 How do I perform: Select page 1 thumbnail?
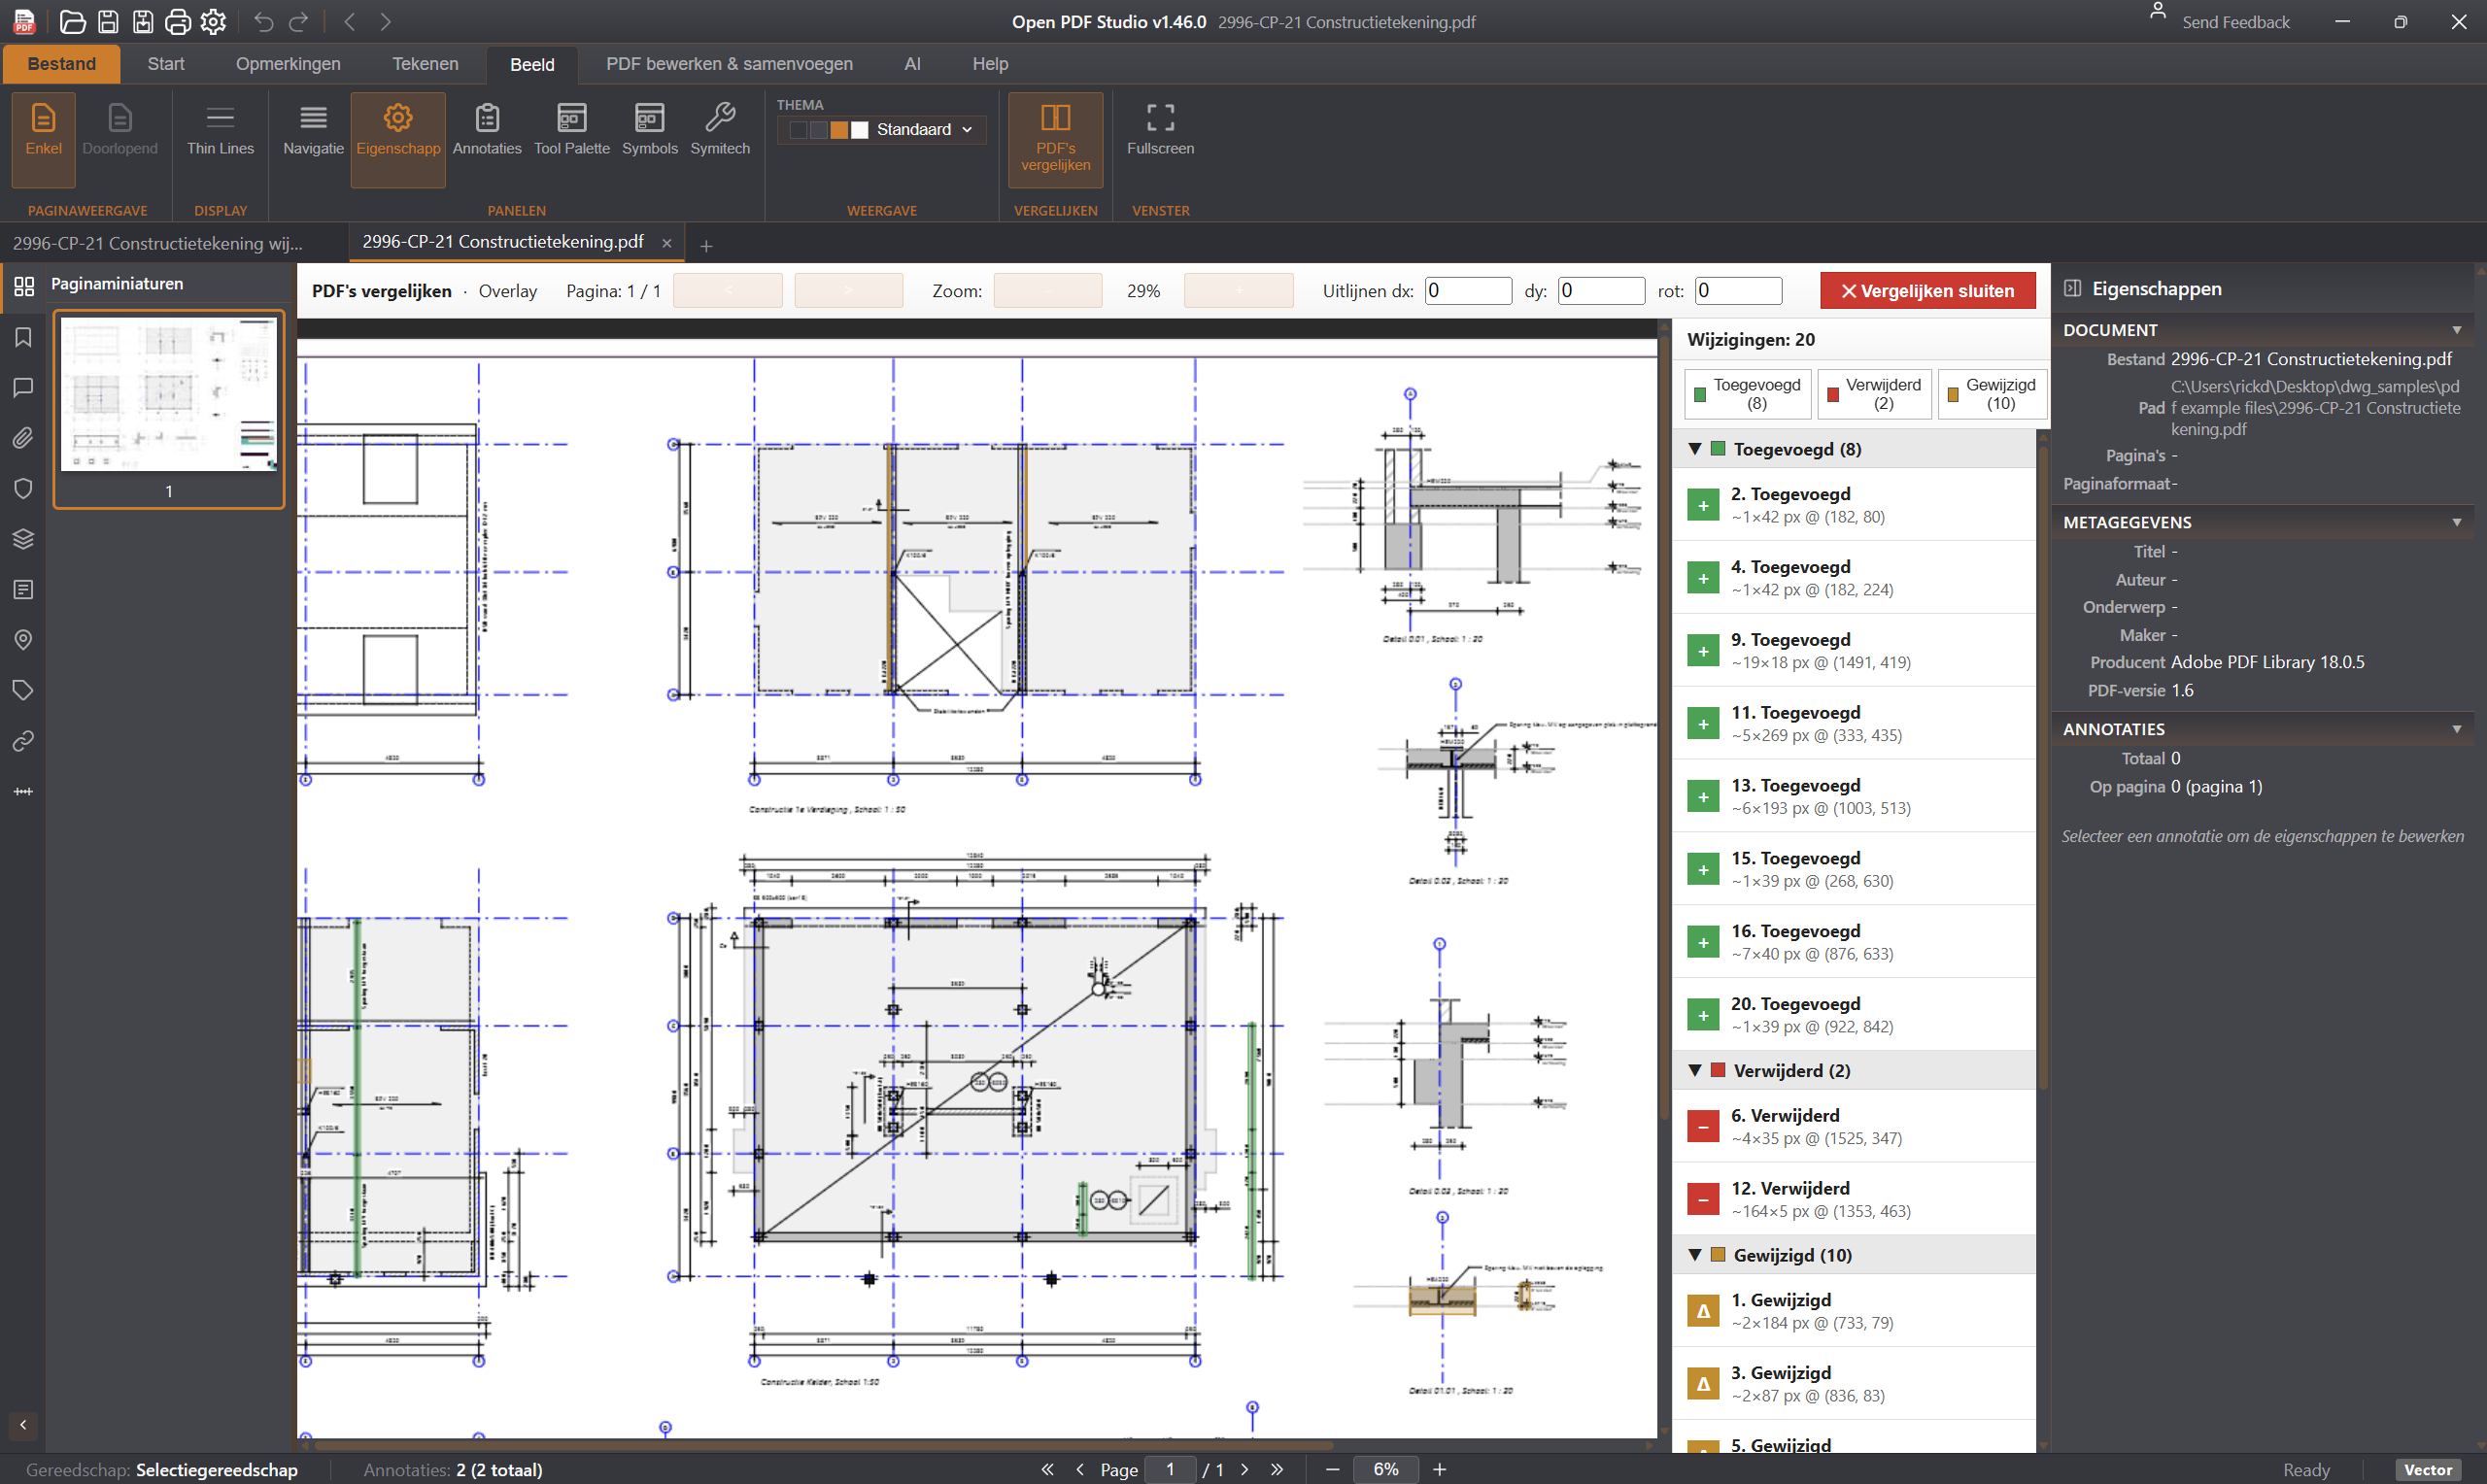[169, 408]
